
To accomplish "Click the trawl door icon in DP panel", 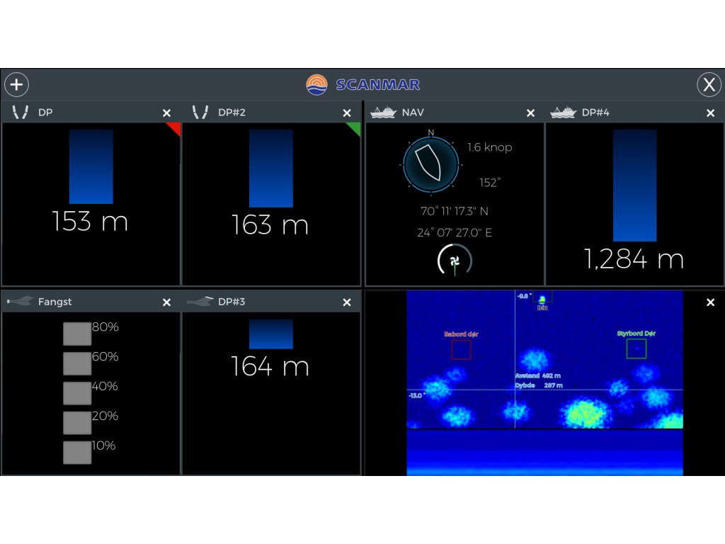I will point(20,113).
